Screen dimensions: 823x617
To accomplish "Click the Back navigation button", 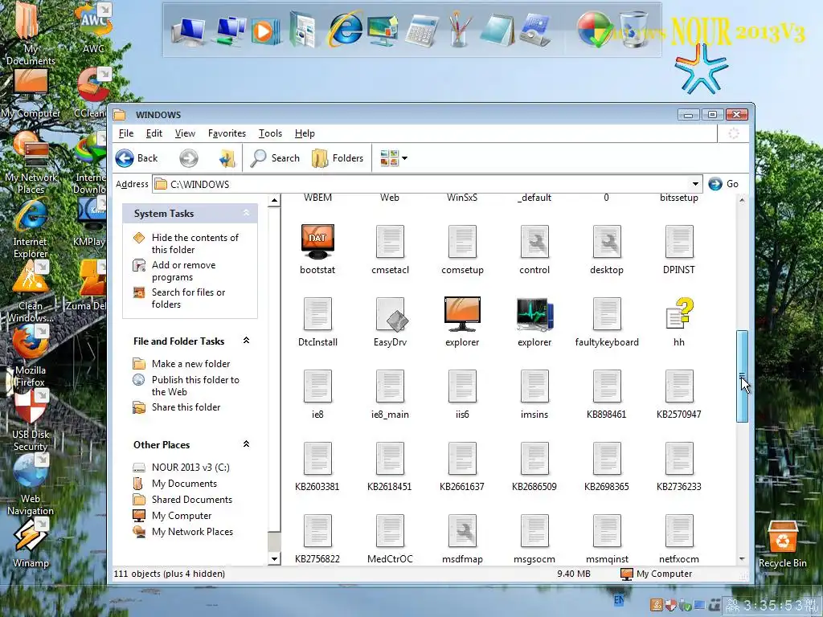I will click(137, 158).
